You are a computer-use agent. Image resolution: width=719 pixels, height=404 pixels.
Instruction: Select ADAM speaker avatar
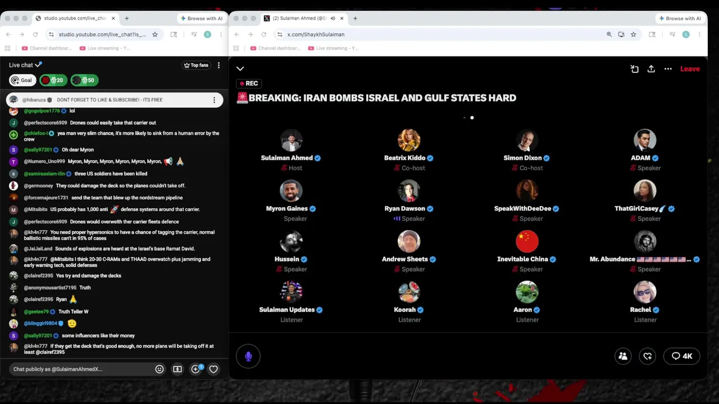[x=645, y=140]
